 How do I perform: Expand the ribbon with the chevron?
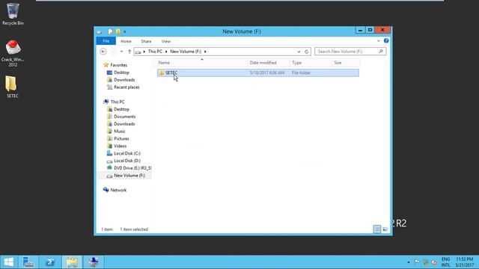pos(378,41)
